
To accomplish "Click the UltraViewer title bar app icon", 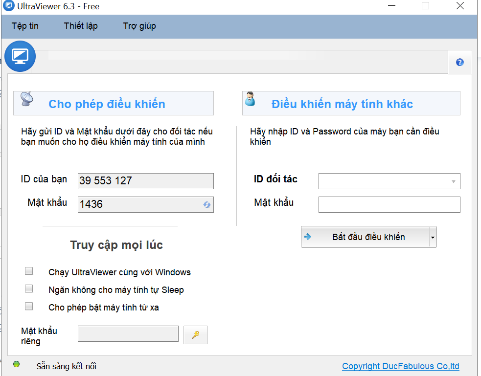I will tap(9, 6).
